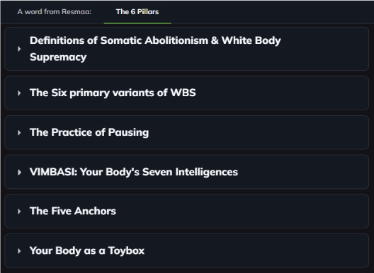Screen dimensions: 374x273
Task: Click blank space in VIMBASI accordion row
Action: pyautogui.click(x=298, y=172)
